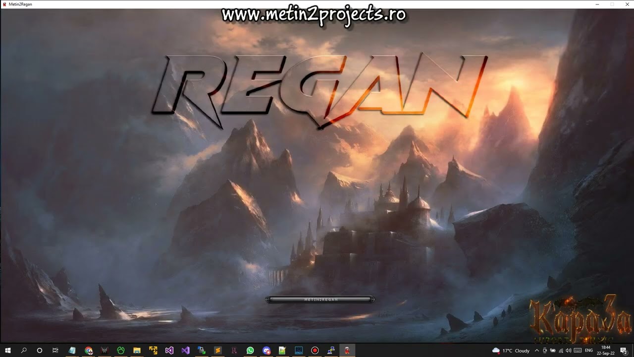Open network Wi-Fi settings in tray
Screen dimensions: 634x357
click(x=560, y=351)
